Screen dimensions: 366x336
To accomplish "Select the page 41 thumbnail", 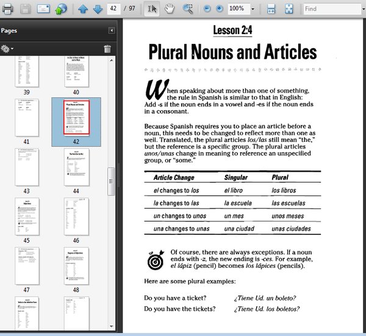I will (x=27, y=117).
